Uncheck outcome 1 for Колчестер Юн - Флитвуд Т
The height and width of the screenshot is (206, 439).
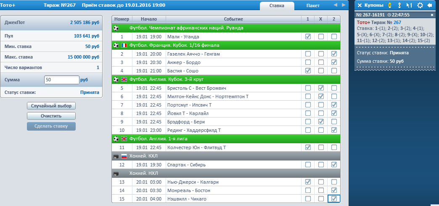tap(308, 147)
